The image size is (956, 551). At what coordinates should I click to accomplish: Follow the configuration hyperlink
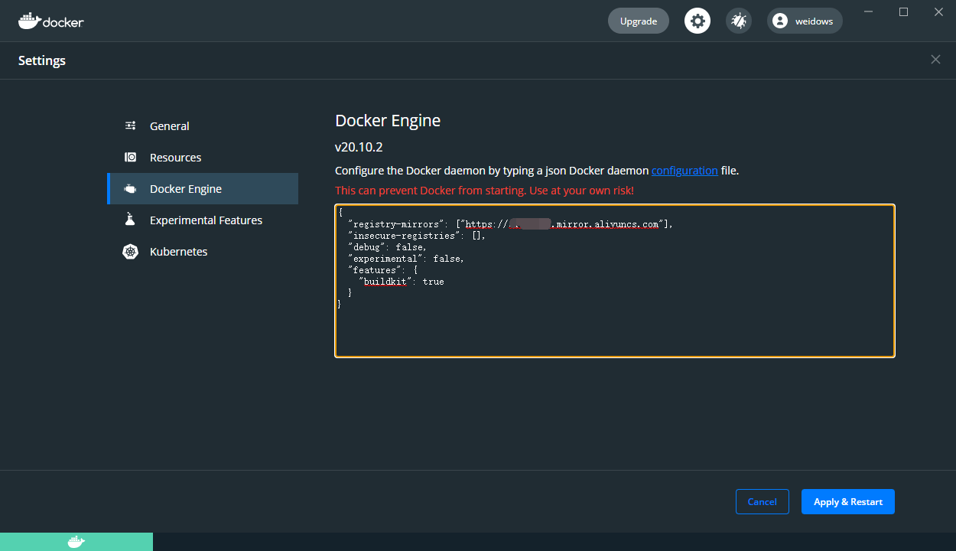pos(684,171)
